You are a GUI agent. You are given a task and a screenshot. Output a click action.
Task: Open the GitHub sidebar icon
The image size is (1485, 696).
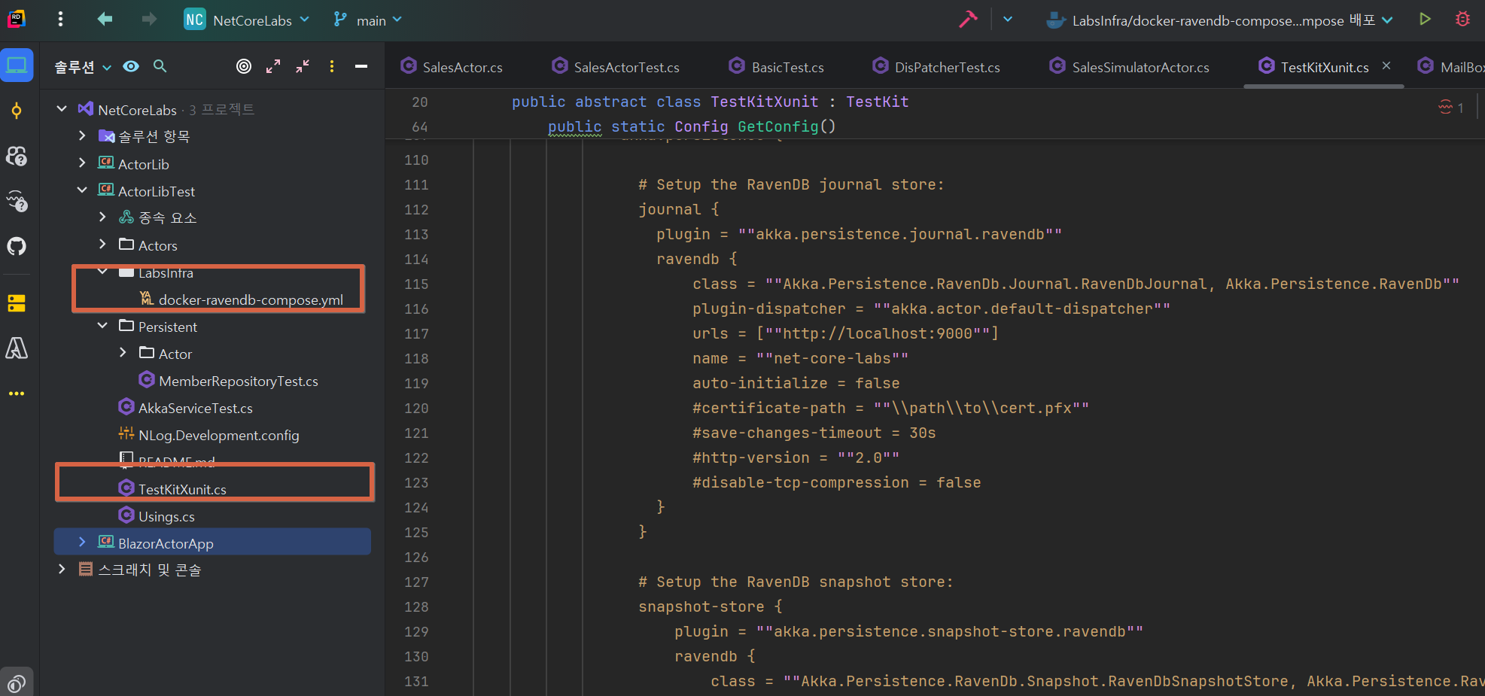click(x=17, y=246)
